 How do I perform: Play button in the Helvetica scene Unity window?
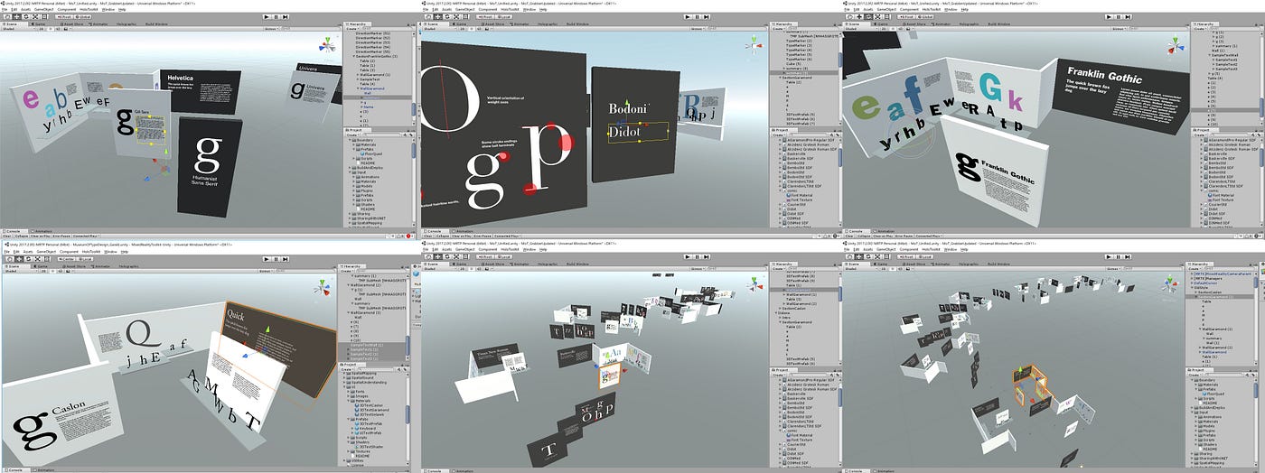point(267,17)
